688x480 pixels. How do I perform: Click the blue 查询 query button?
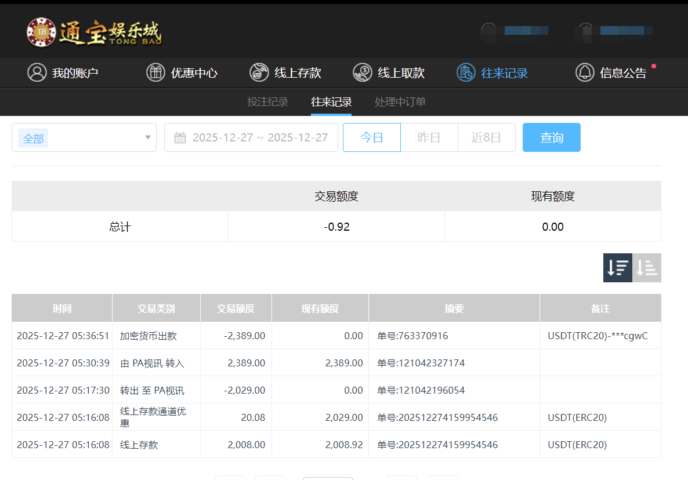coord(551,137)
